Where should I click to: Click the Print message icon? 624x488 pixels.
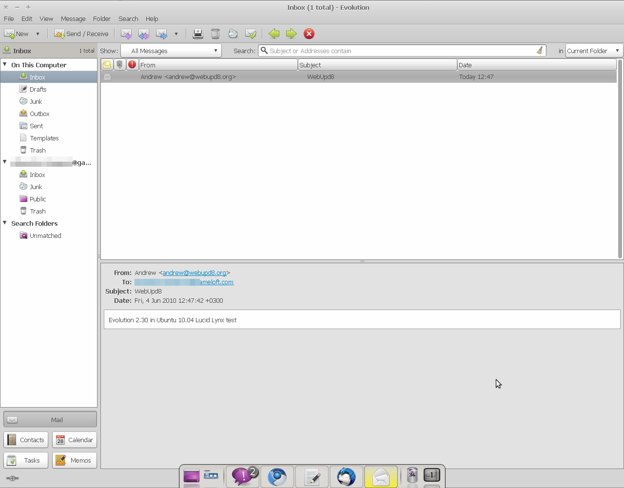197,34
